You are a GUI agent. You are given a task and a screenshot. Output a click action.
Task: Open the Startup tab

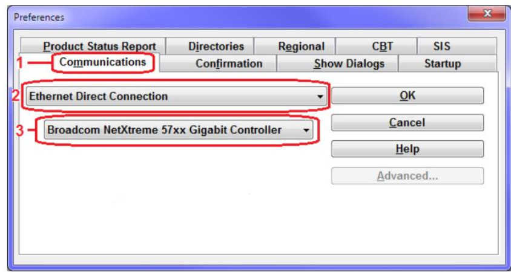pyautogui.click(x=447, y=63)
